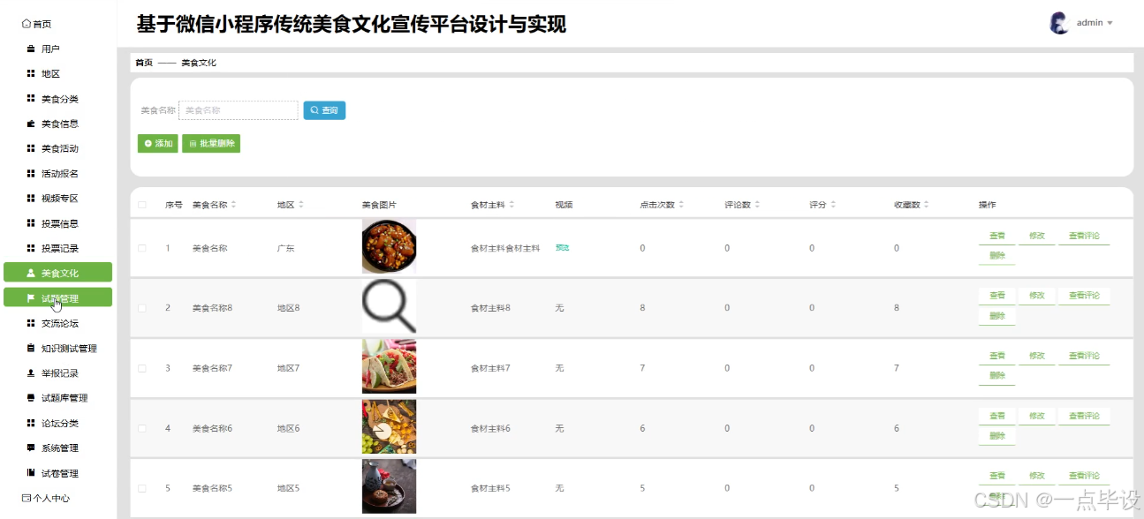Screen dimensions: 1144x519
Task: Click the 食材主料食材主料 cell
Action: coord(505,249)
